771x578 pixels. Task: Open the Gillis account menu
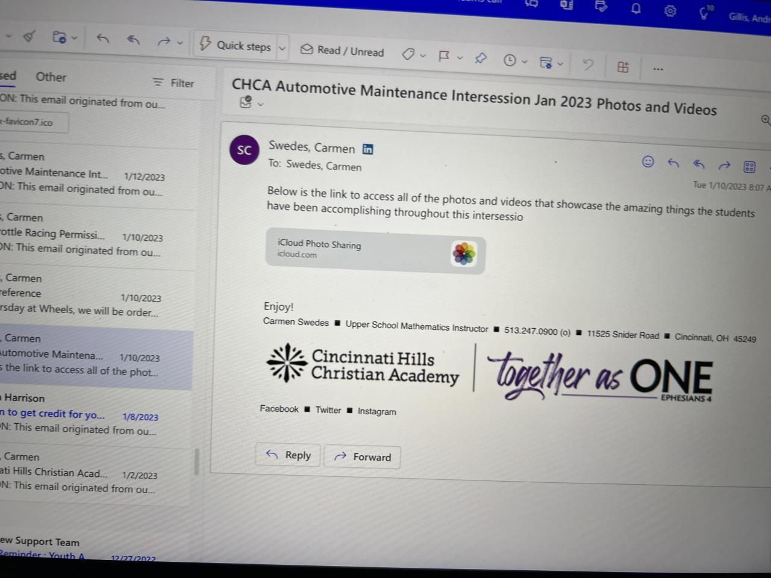pyautogui.click(x=749, y=17)
